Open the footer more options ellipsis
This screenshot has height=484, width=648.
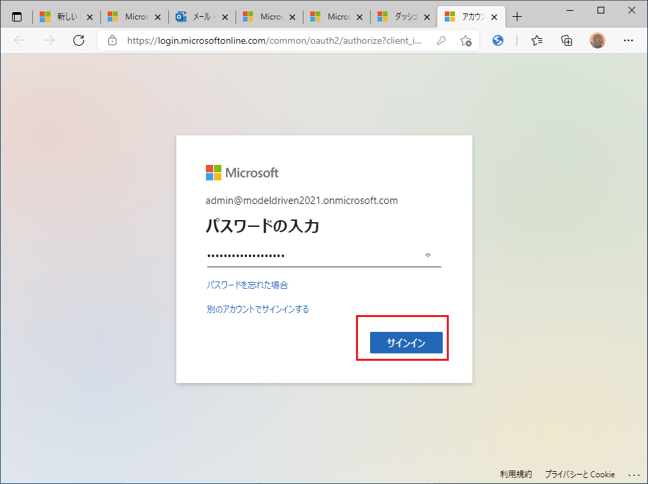634,475
